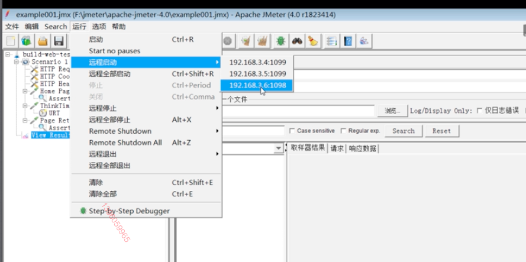The height and width of the screenshot is (262, 526).
Task: Choose 启动 from the run menu
Action: (x=146, y=40)
